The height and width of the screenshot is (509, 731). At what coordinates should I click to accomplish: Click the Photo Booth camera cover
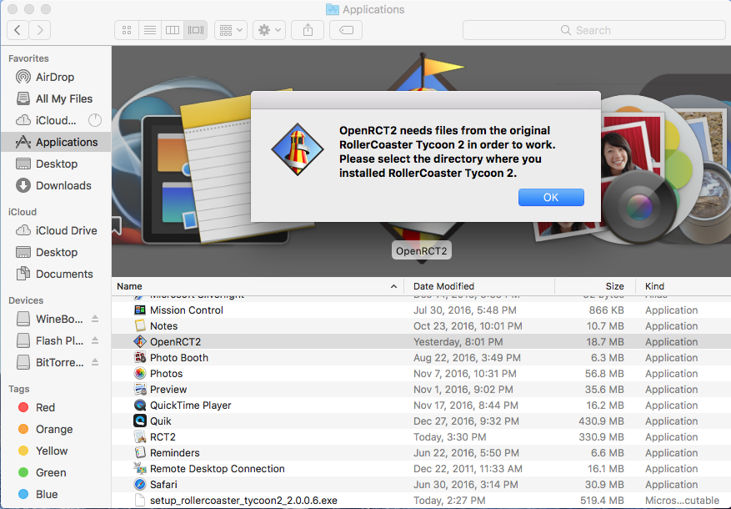[638, 205]
